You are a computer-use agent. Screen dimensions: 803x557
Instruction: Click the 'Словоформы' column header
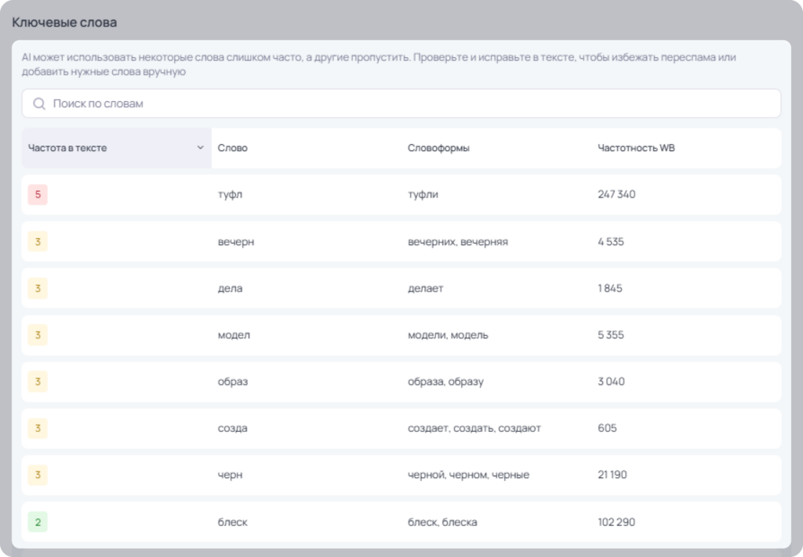tap(438, 148)
